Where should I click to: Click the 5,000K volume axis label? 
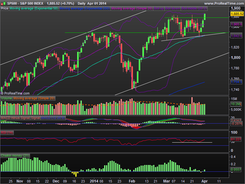[x=236, y=109]
